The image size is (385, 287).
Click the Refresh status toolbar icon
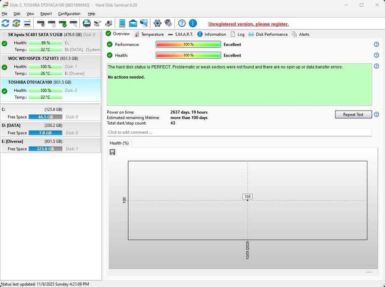pyautogui.click(x=5, y=24)
